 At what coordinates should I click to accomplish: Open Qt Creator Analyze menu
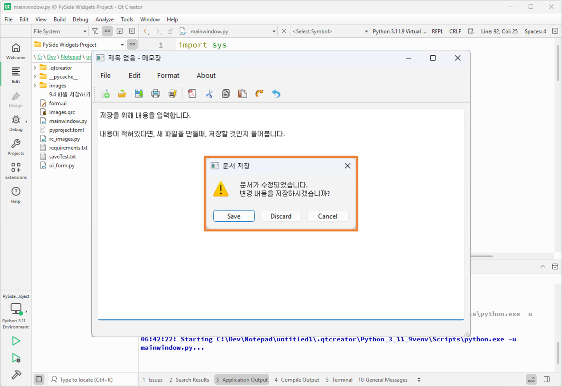(x=104, y=19)
